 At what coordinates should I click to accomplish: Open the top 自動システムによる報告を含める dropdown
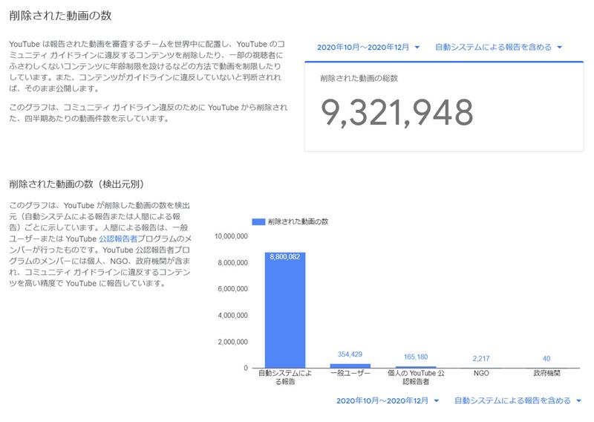(498, 48)
